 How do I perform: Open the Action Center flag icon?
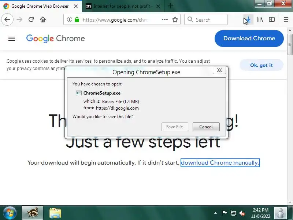coord(224,213)
